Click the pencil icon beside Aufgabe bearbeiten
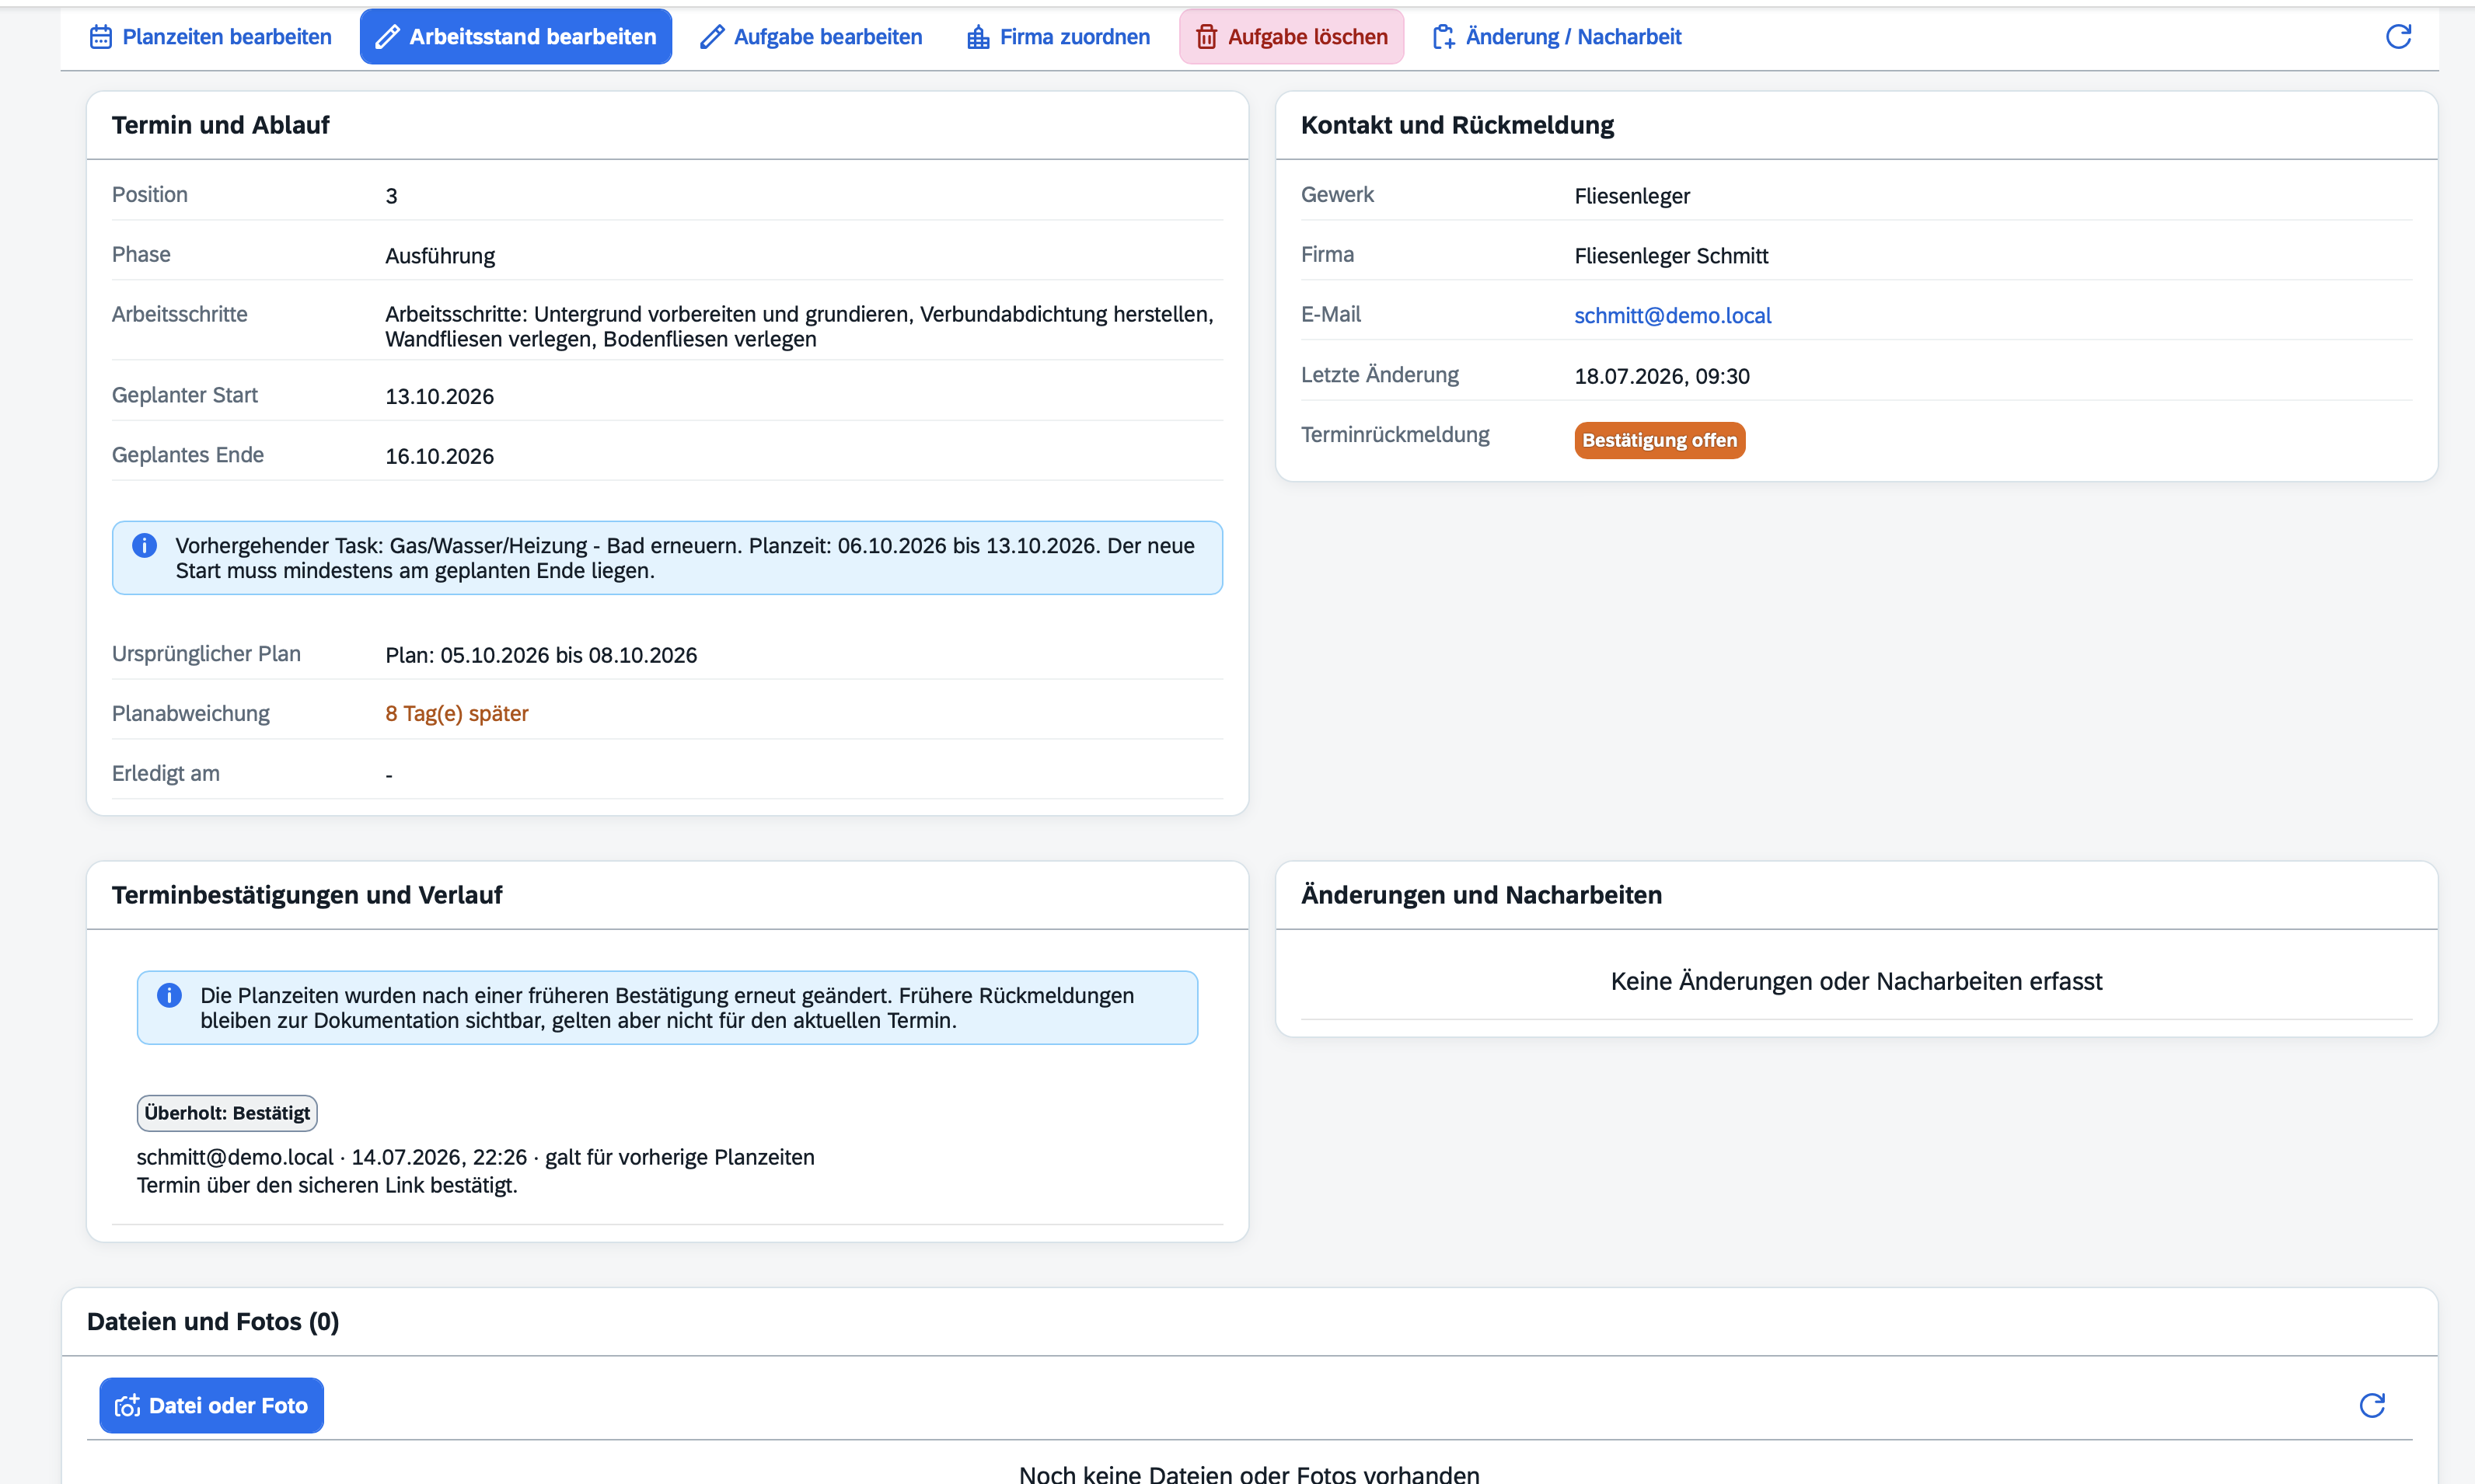The width and height of the screenshot is (2475, 1484). click(x=711, y=37)
